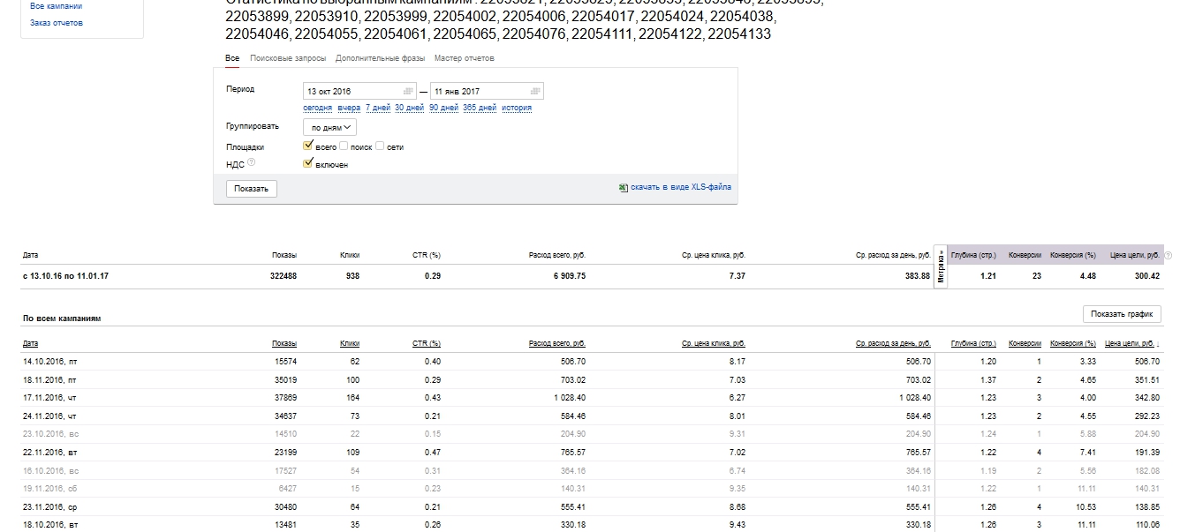
Task: Click end date field 11 янв 2017
Action: [x=487, y=91]
